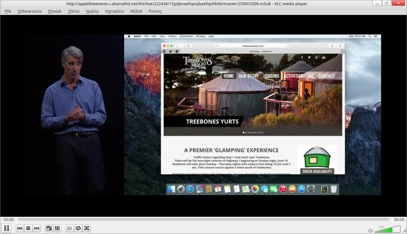Click the Safari address bar treebonesresort.com
This screenshot has width=407, height=234.
pos(253,46)
